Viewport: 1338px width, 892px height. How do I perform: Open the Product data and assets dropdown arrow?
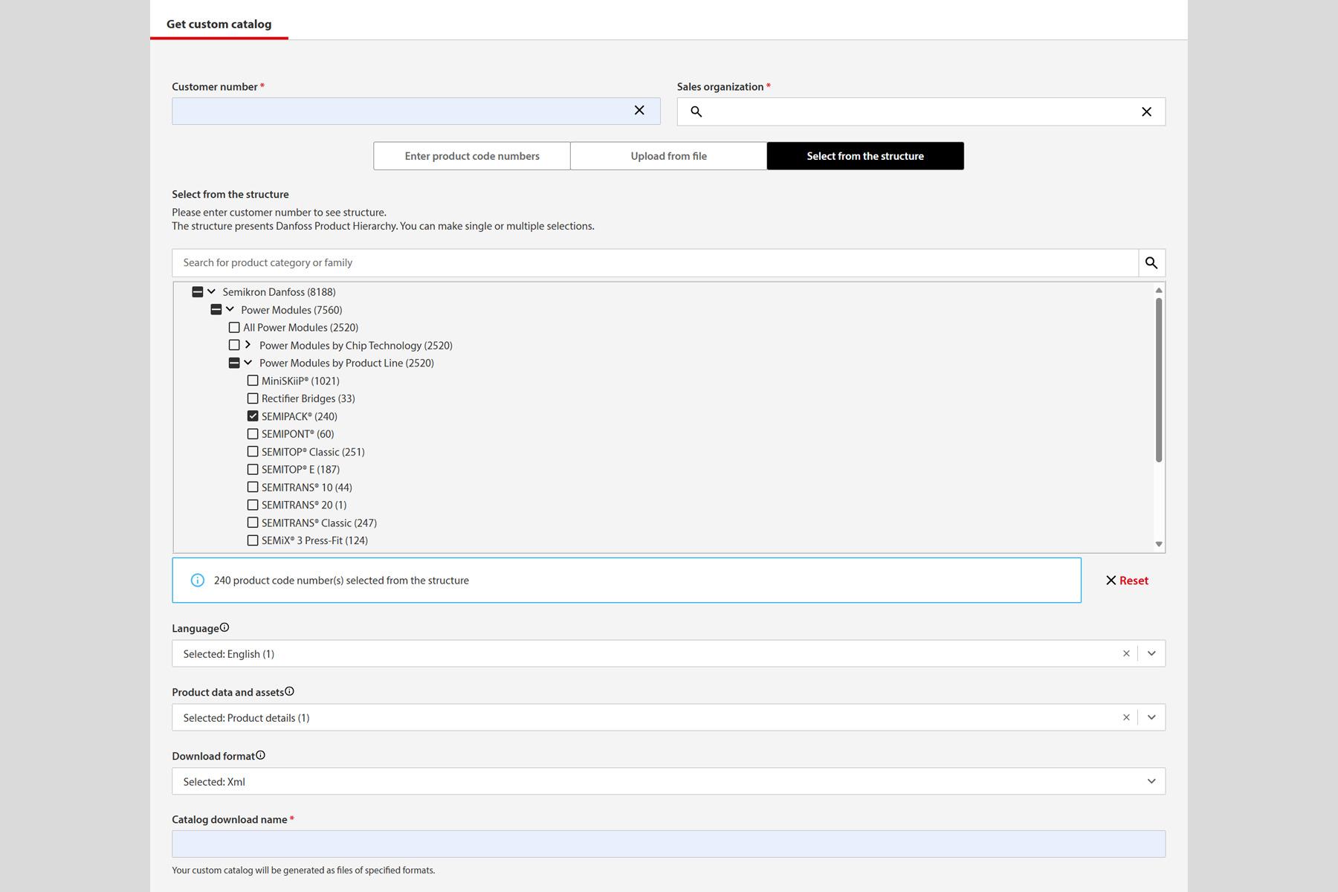click(x=1151, y=717)
